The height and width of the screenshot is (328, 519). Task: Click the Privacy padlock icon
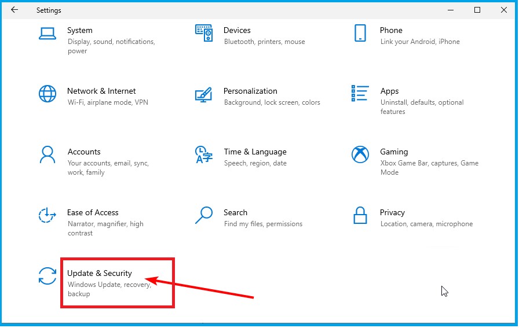point(360,215)
